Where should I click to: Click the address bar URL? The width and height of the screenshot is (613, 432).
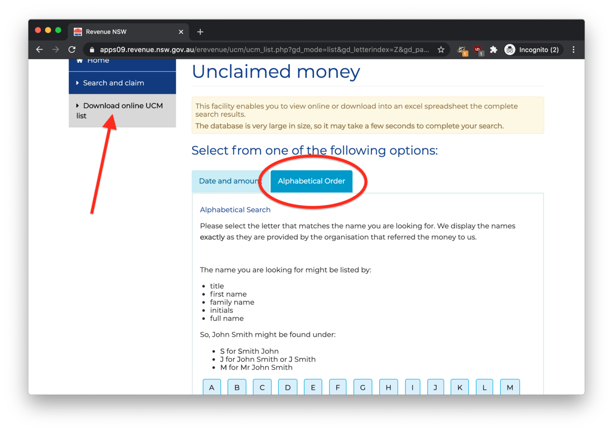coord(265,50)
